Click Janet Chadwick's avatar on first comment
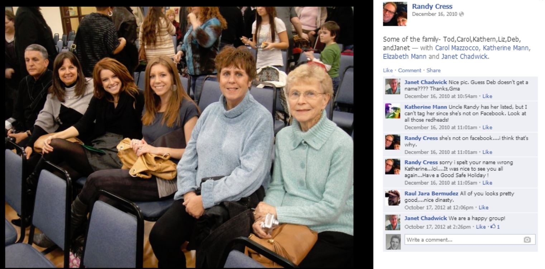The image size is (545, 269). [392, 86]
